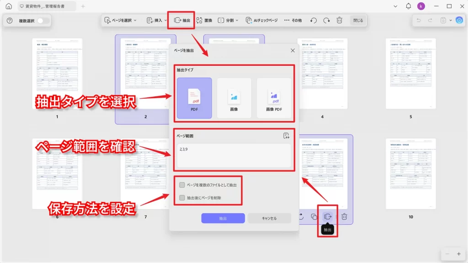Delete selected pages via toolbar trash icon
The width and height of the screenshot is (468, 263).
[340, 20]
